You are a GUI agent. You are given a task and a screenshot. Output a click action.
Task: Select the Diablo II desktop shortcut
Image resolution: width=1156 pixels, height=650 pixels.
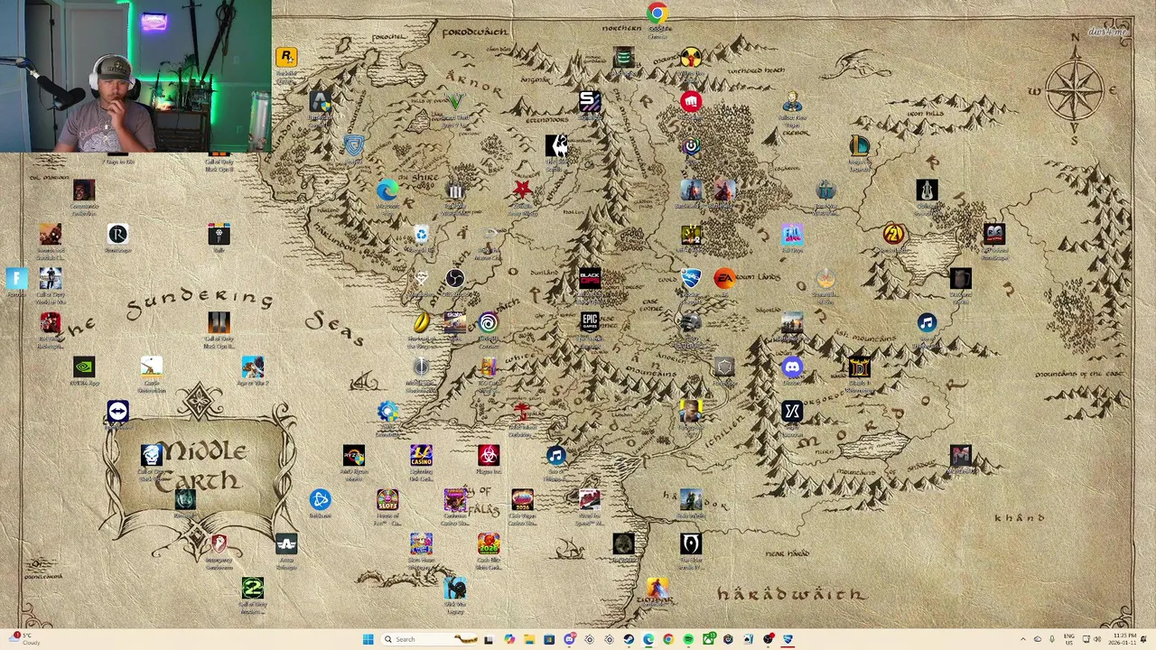[859, 367]
